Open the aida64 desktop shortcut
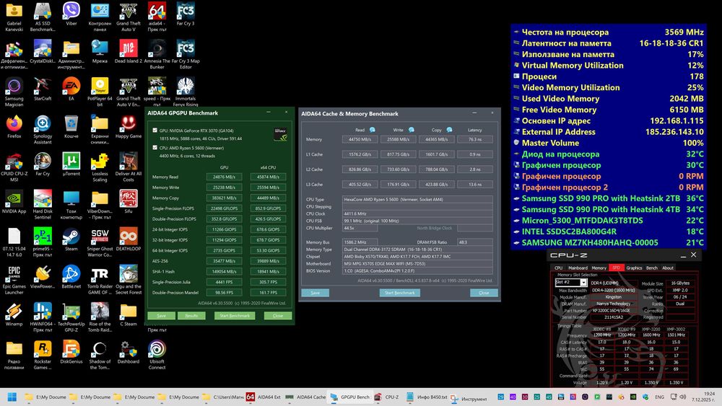This screenshot has width=722, height=406. click(x=157, y=17)
